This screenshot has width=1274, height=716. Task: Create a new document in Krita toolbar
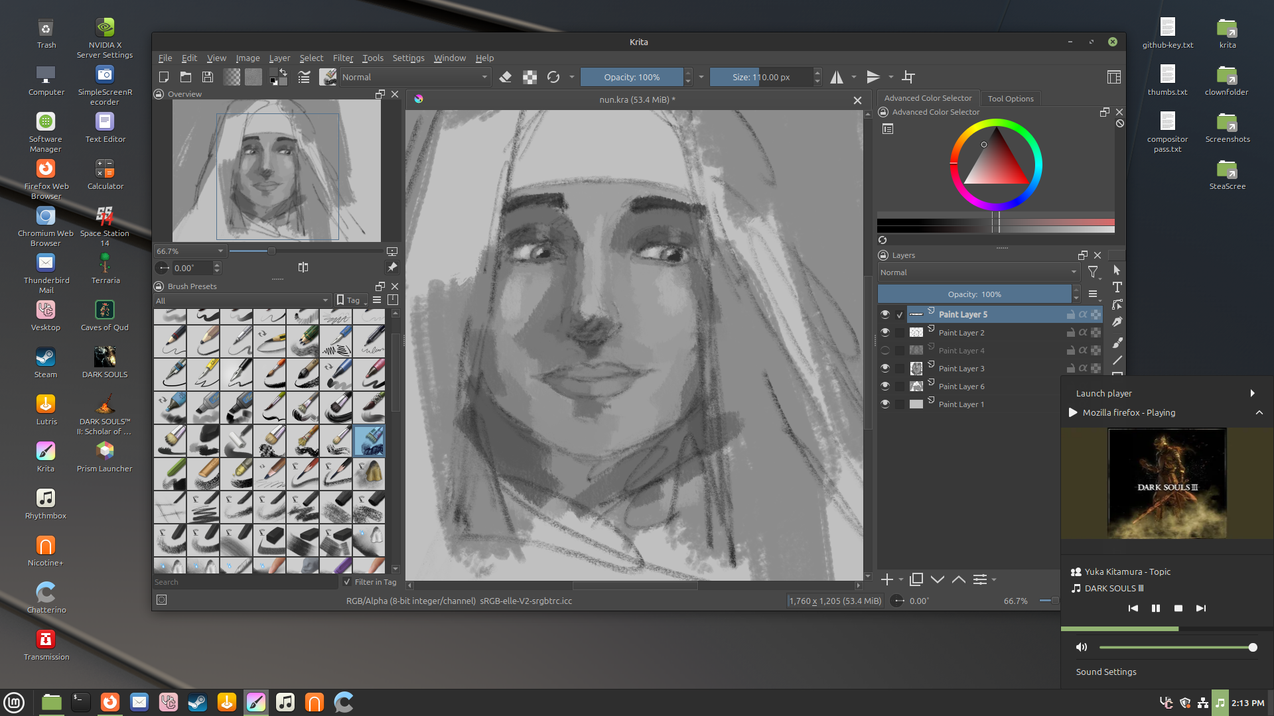(164, 77)
